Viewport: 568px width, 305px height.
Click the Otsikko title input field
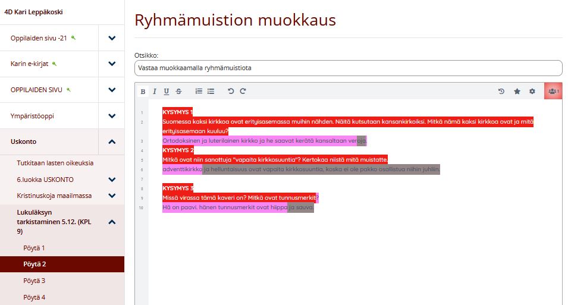coord(348,68)
